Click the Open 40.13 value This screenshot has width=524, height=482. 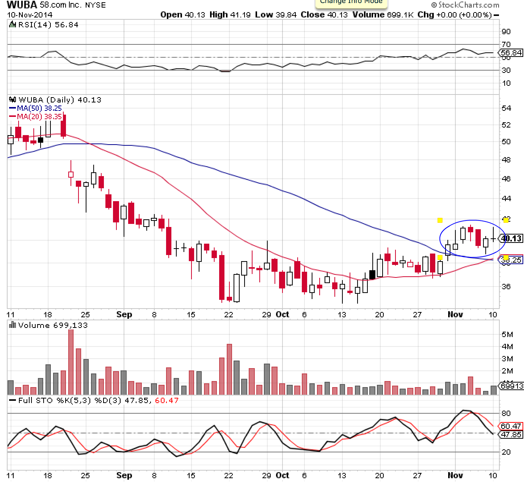tap(182, 15)
